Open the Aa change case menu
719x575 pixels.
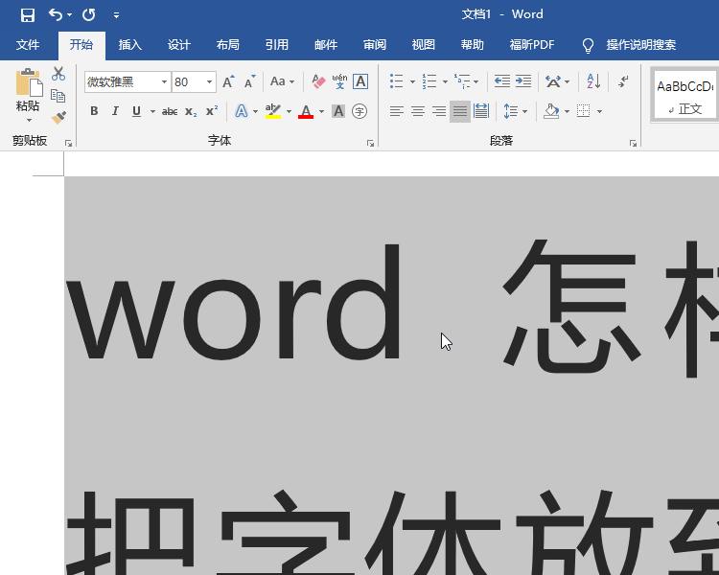tap(282, 81)
